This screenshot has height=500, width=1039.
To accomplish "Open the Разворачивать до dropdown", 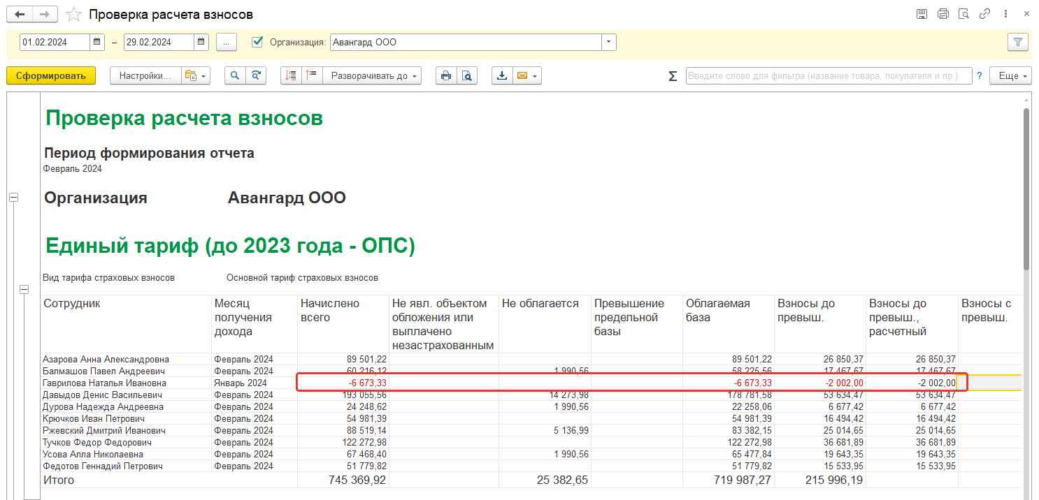I will [x=372, y=75].
